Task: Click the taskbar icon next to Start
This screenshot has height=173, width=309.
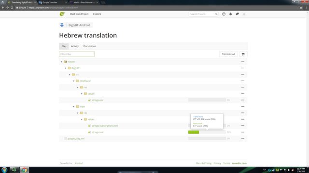Action: coord(14,170)
